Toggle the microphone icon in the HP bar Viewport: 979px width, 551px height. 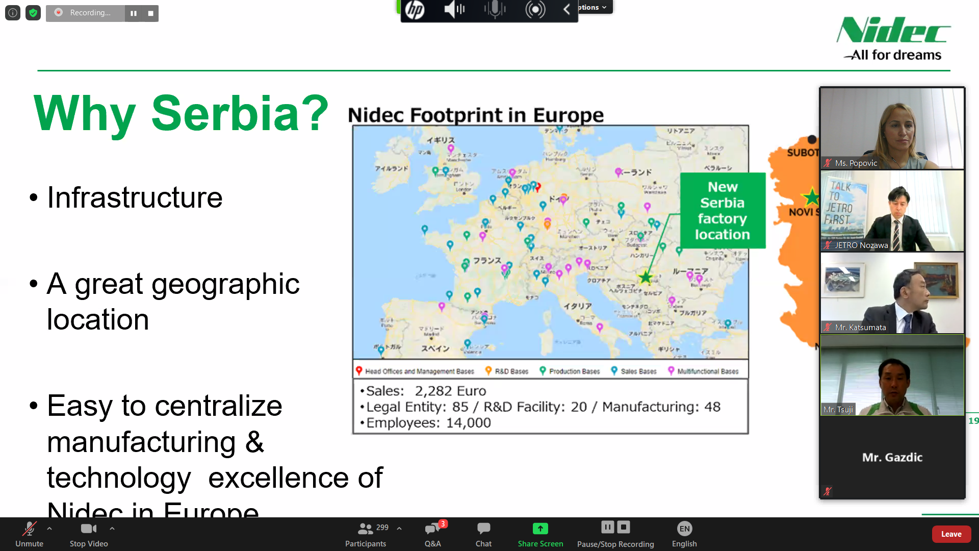(x=495, y=9)
